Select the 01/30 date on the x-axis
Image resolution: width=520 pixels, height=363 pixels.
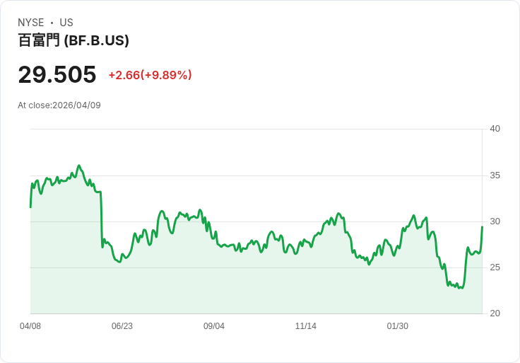coord(398,326)
